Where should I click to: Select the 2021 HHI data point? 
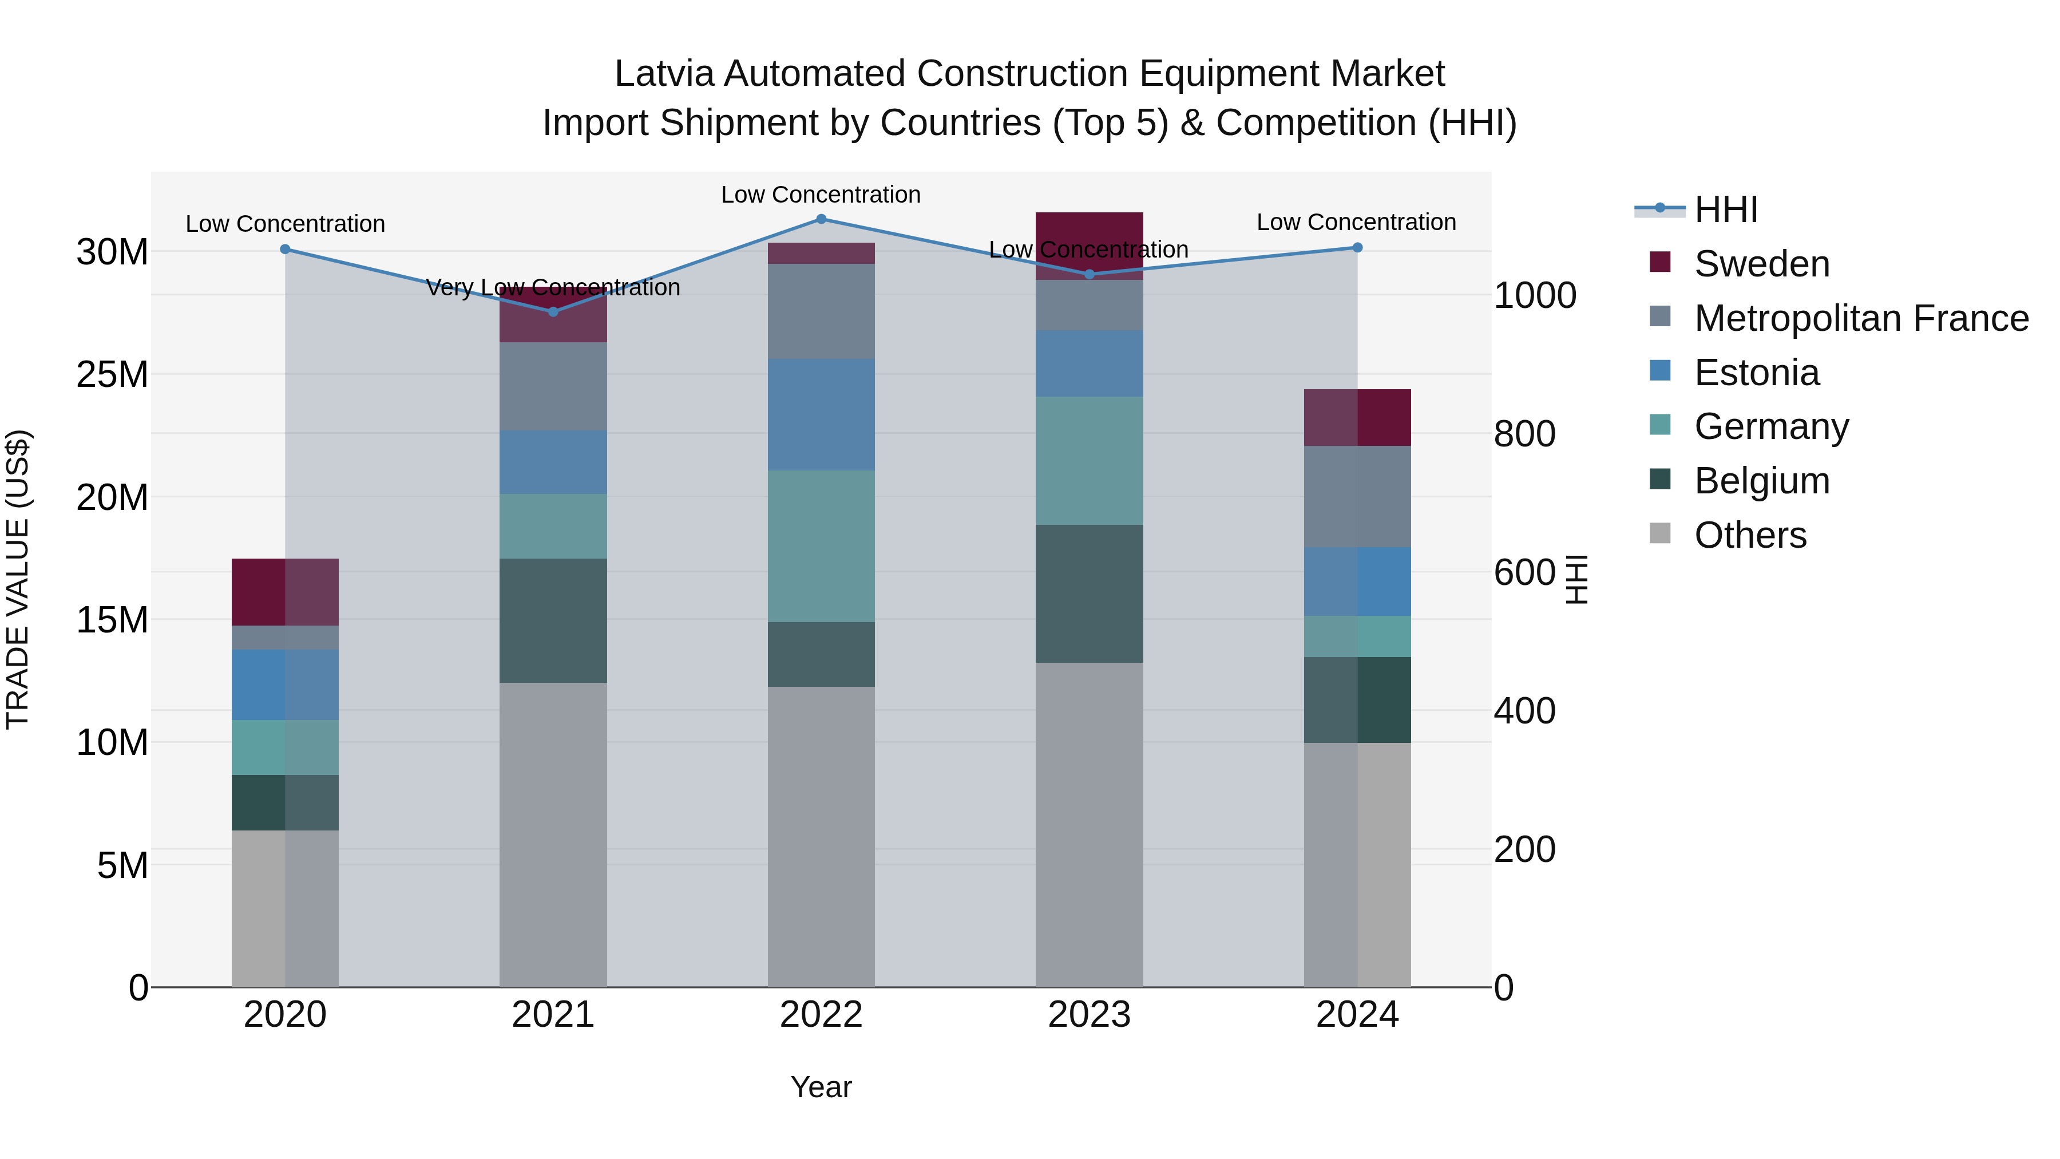pos(553,312)
